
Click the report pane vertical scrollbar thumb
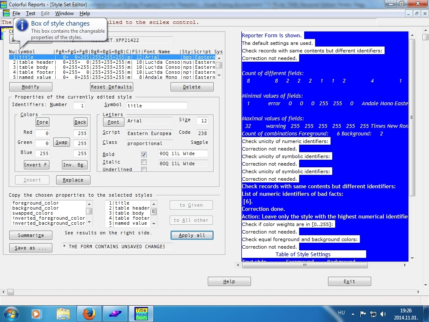coord(412,117)
